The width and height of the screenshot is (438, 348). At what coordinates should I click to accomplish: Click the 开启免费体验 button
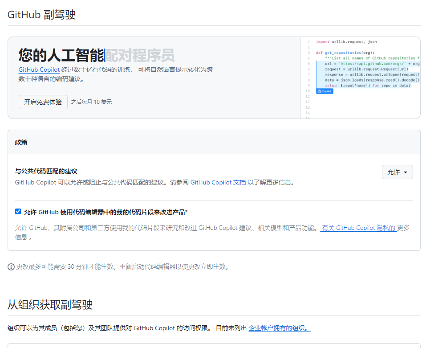[x=43, y=102]
